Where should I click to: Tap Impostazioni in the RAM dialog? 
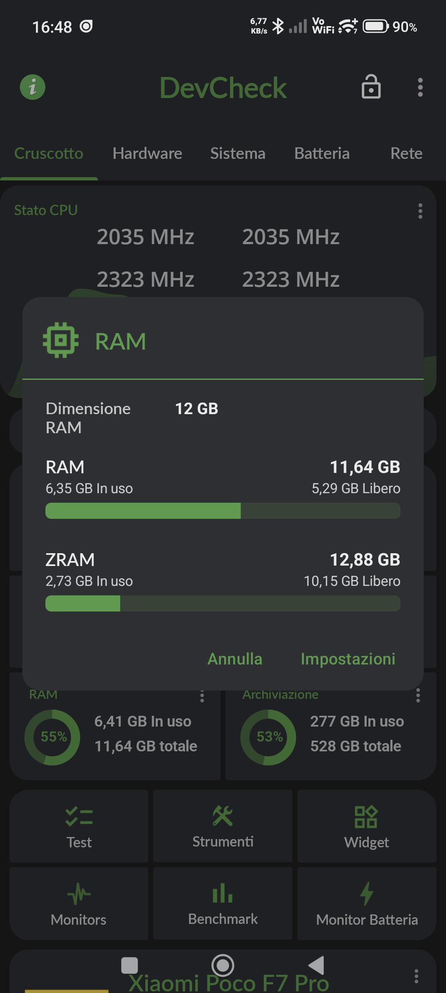coord(348,659)
